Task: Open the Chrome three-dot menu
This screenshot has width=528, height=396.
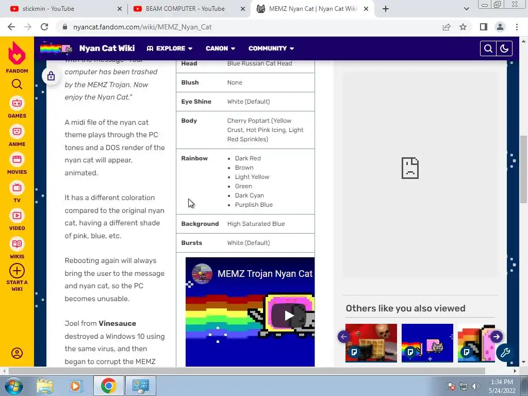Action: pos(517,27)
